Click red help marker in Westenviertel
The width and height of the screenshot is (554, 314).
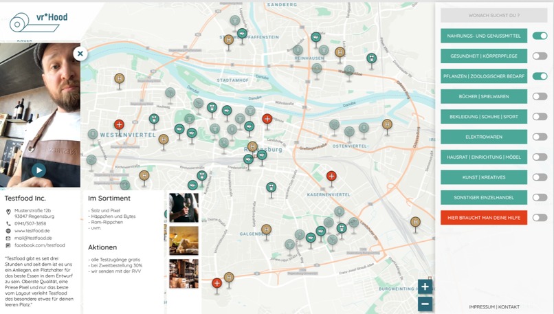pyautogui.click(x=119, y=124)
